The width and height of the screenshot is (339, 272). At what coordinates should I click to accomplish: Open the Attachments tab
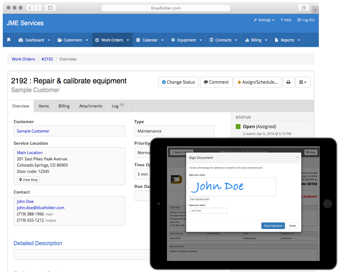pyautogui.click(x=91, y=106)
